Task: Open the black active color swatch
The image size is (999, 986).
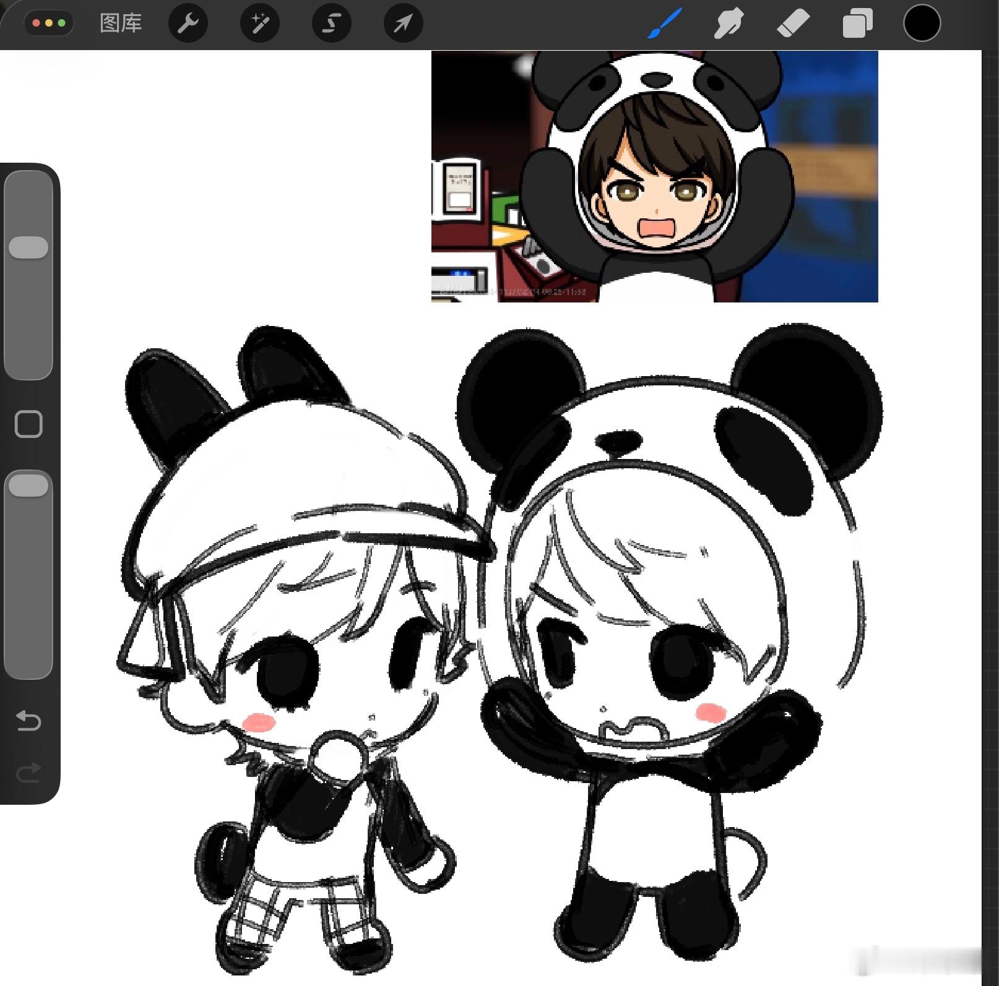Action: tap(922, 24)
